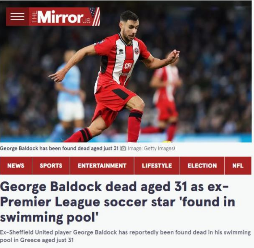Open the NFL section
Viewport: 254px width, 248px height.
coord(238,166)
